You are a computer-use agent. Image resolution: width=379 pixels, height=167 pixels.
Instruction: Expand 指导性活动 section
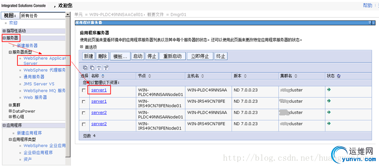[4, 31]
